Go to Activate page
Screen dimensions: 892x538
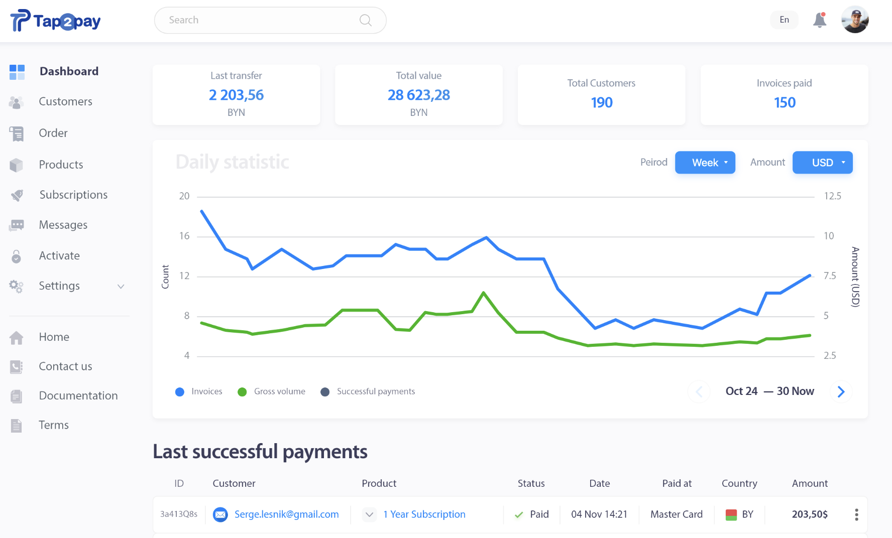60,255
